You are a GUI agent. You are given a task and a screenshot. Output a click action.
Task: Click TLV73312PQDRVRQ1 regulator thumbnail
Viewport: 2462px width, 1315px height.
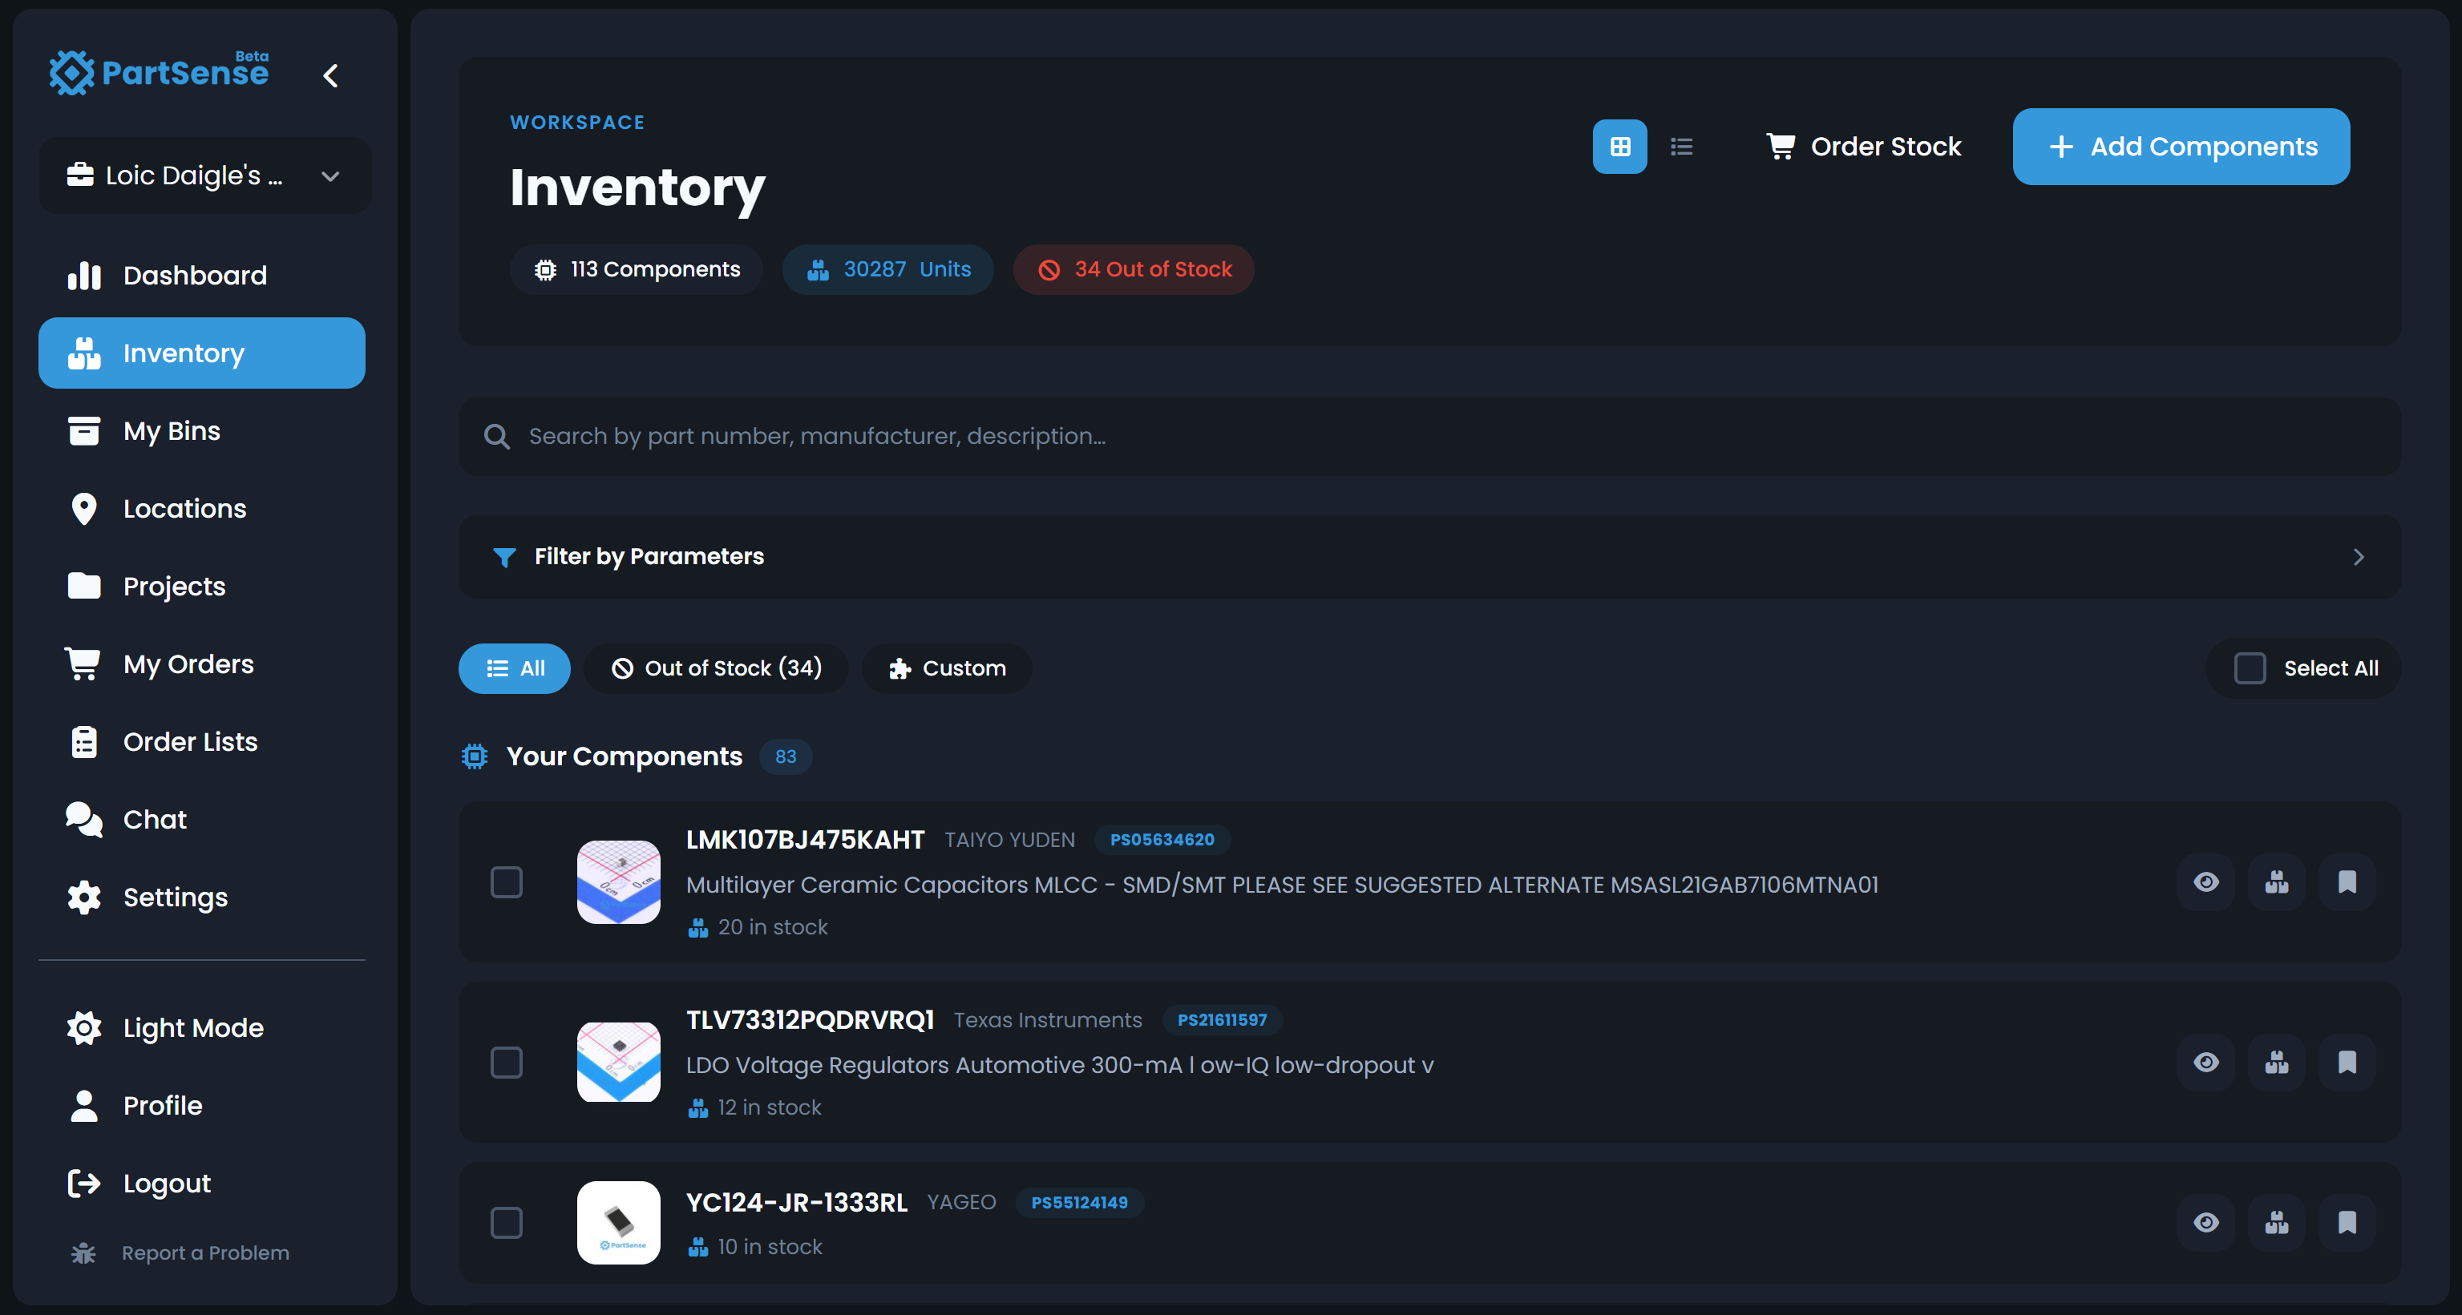point(618,1062)
